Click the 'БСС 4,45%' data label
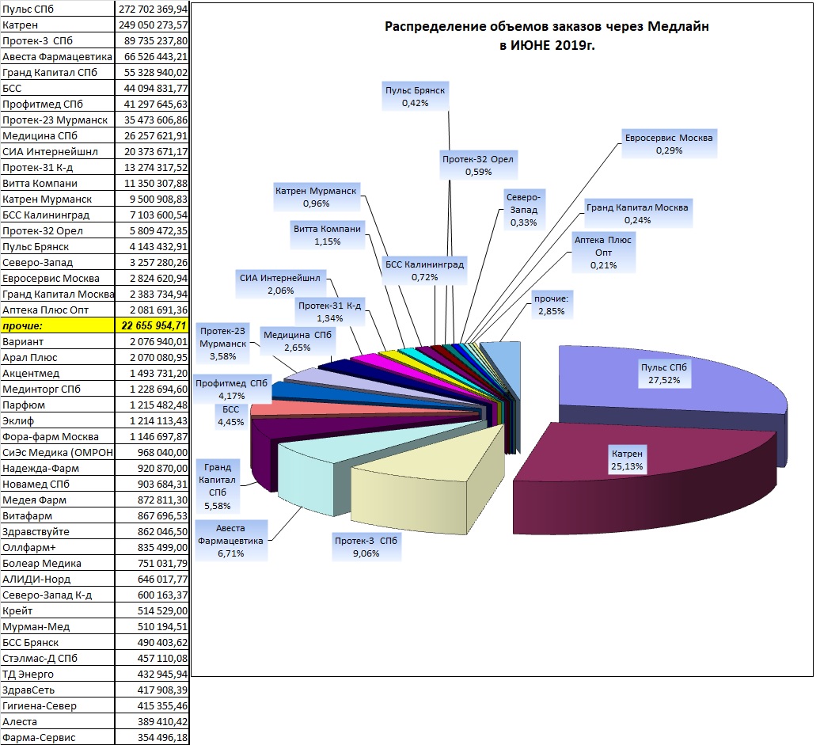 [x=230, y=416]
